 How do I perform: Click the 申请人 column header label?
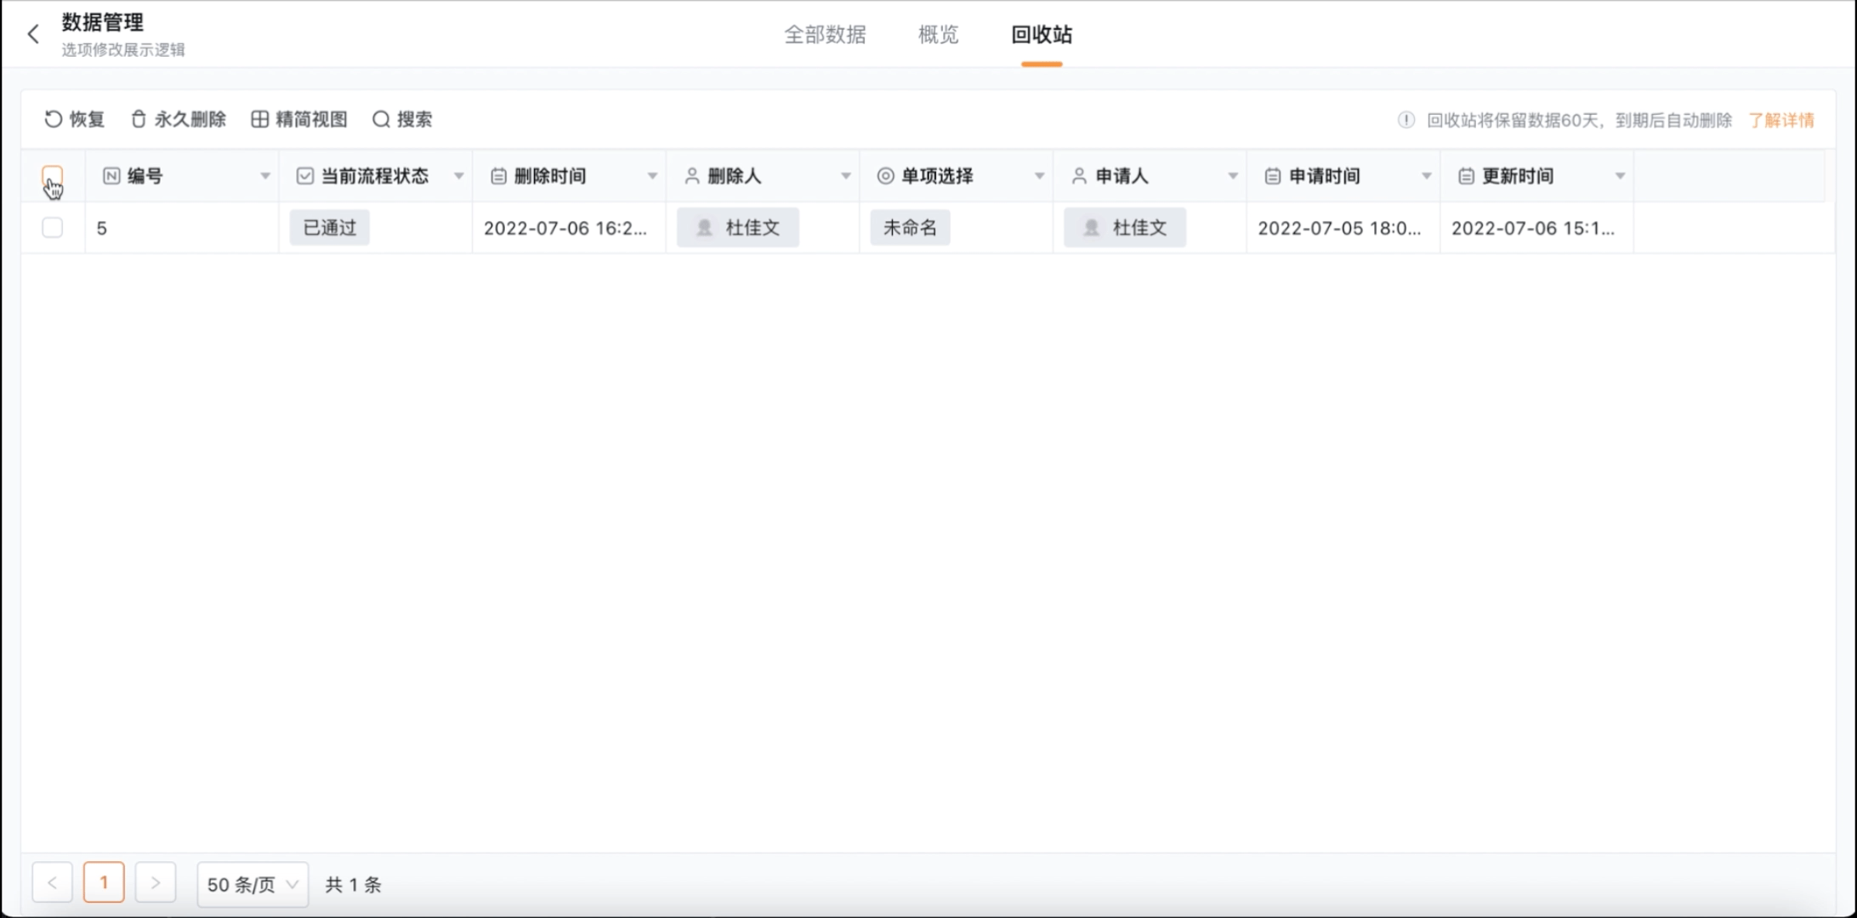[1122, 176]
